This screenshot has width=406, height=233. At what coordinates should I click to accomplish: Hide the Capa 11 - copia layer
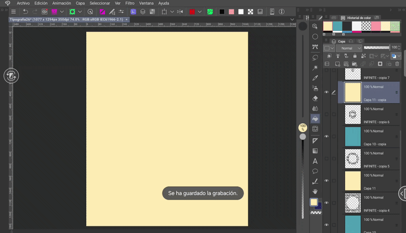326,92
